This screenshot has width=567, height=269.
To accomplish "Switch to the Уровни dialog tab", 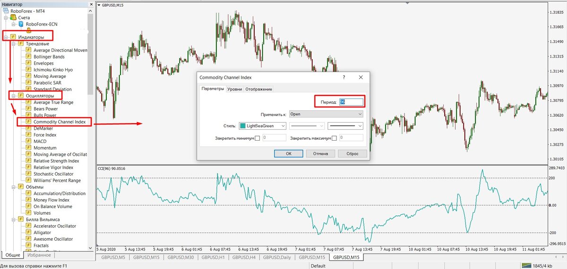I will pos(234,89).
